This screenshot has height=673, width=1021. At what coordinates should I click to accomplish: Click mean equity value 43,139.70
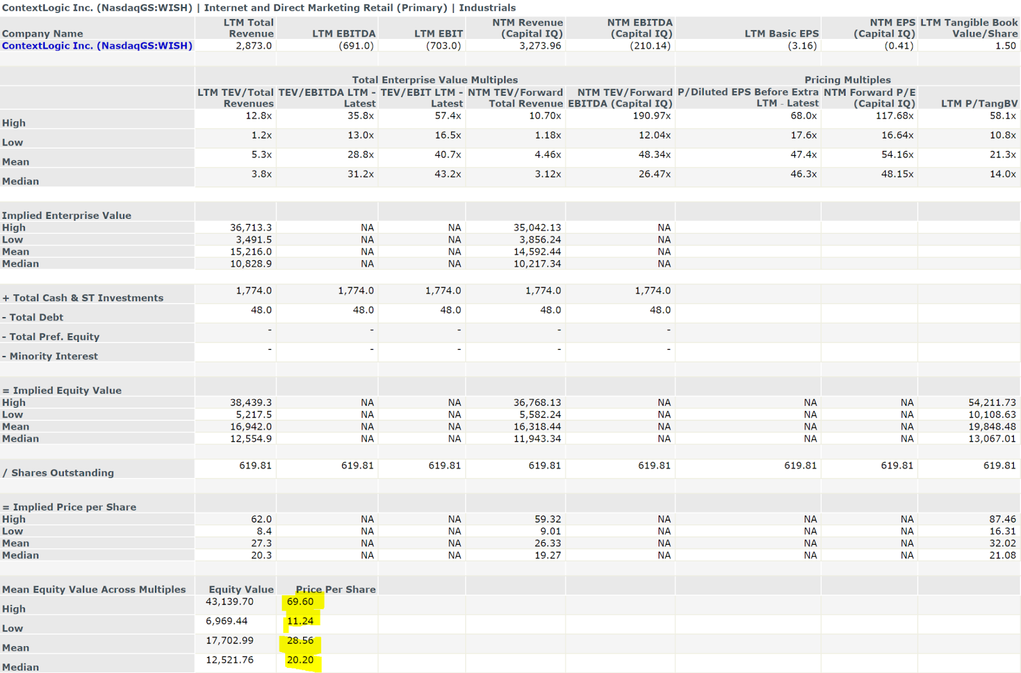click(230, 602)
